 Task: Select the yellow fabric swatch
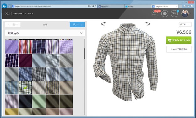tap(12, 111)
